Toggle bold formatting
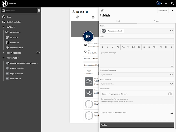The width and height of the screenshot is (176, 132). [102, 47]
